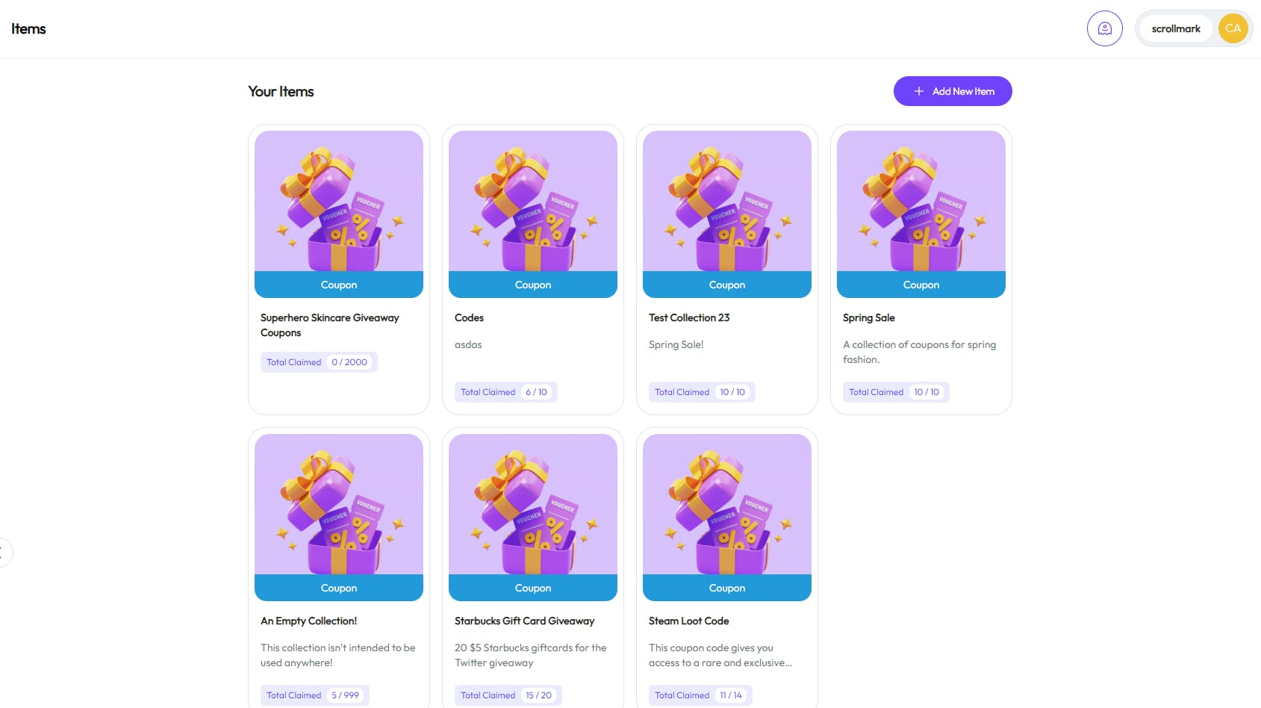Click the ghost profile icon in header
Viewport: 1261px width, 708px height.
[1104, 28]
